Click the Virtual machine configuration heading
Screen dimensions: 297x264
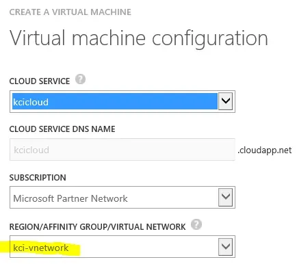[139, 38]
